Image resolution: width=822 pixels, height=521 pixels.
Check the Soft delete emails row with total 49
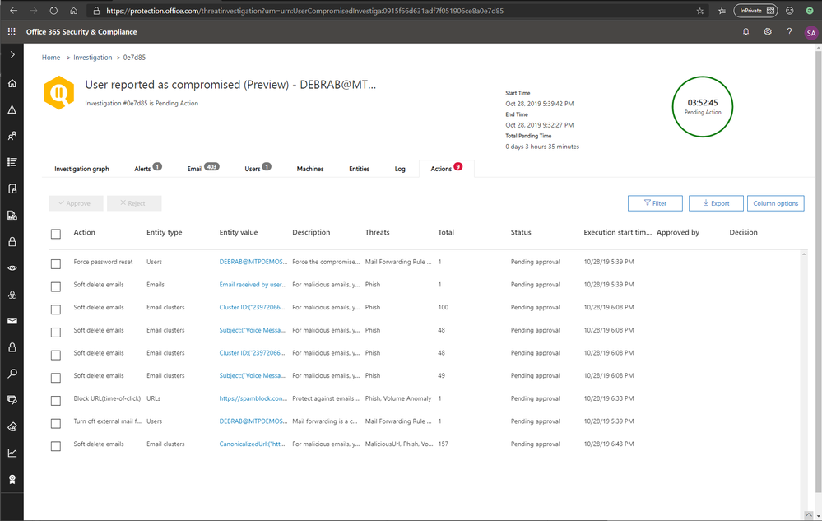pos(56,378)
